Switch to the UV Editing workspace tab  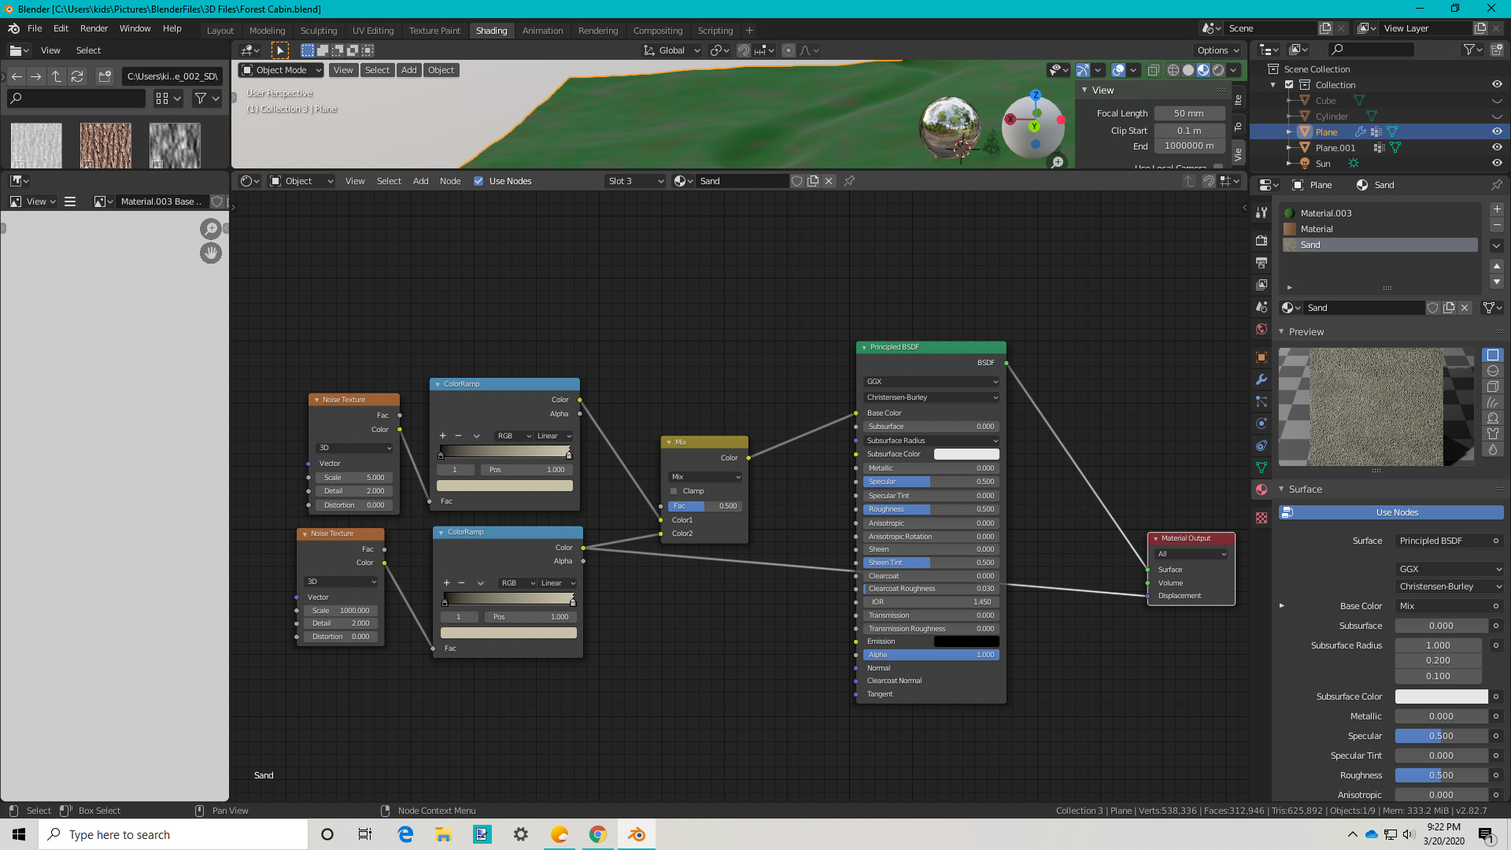click(x=372, y=31)
